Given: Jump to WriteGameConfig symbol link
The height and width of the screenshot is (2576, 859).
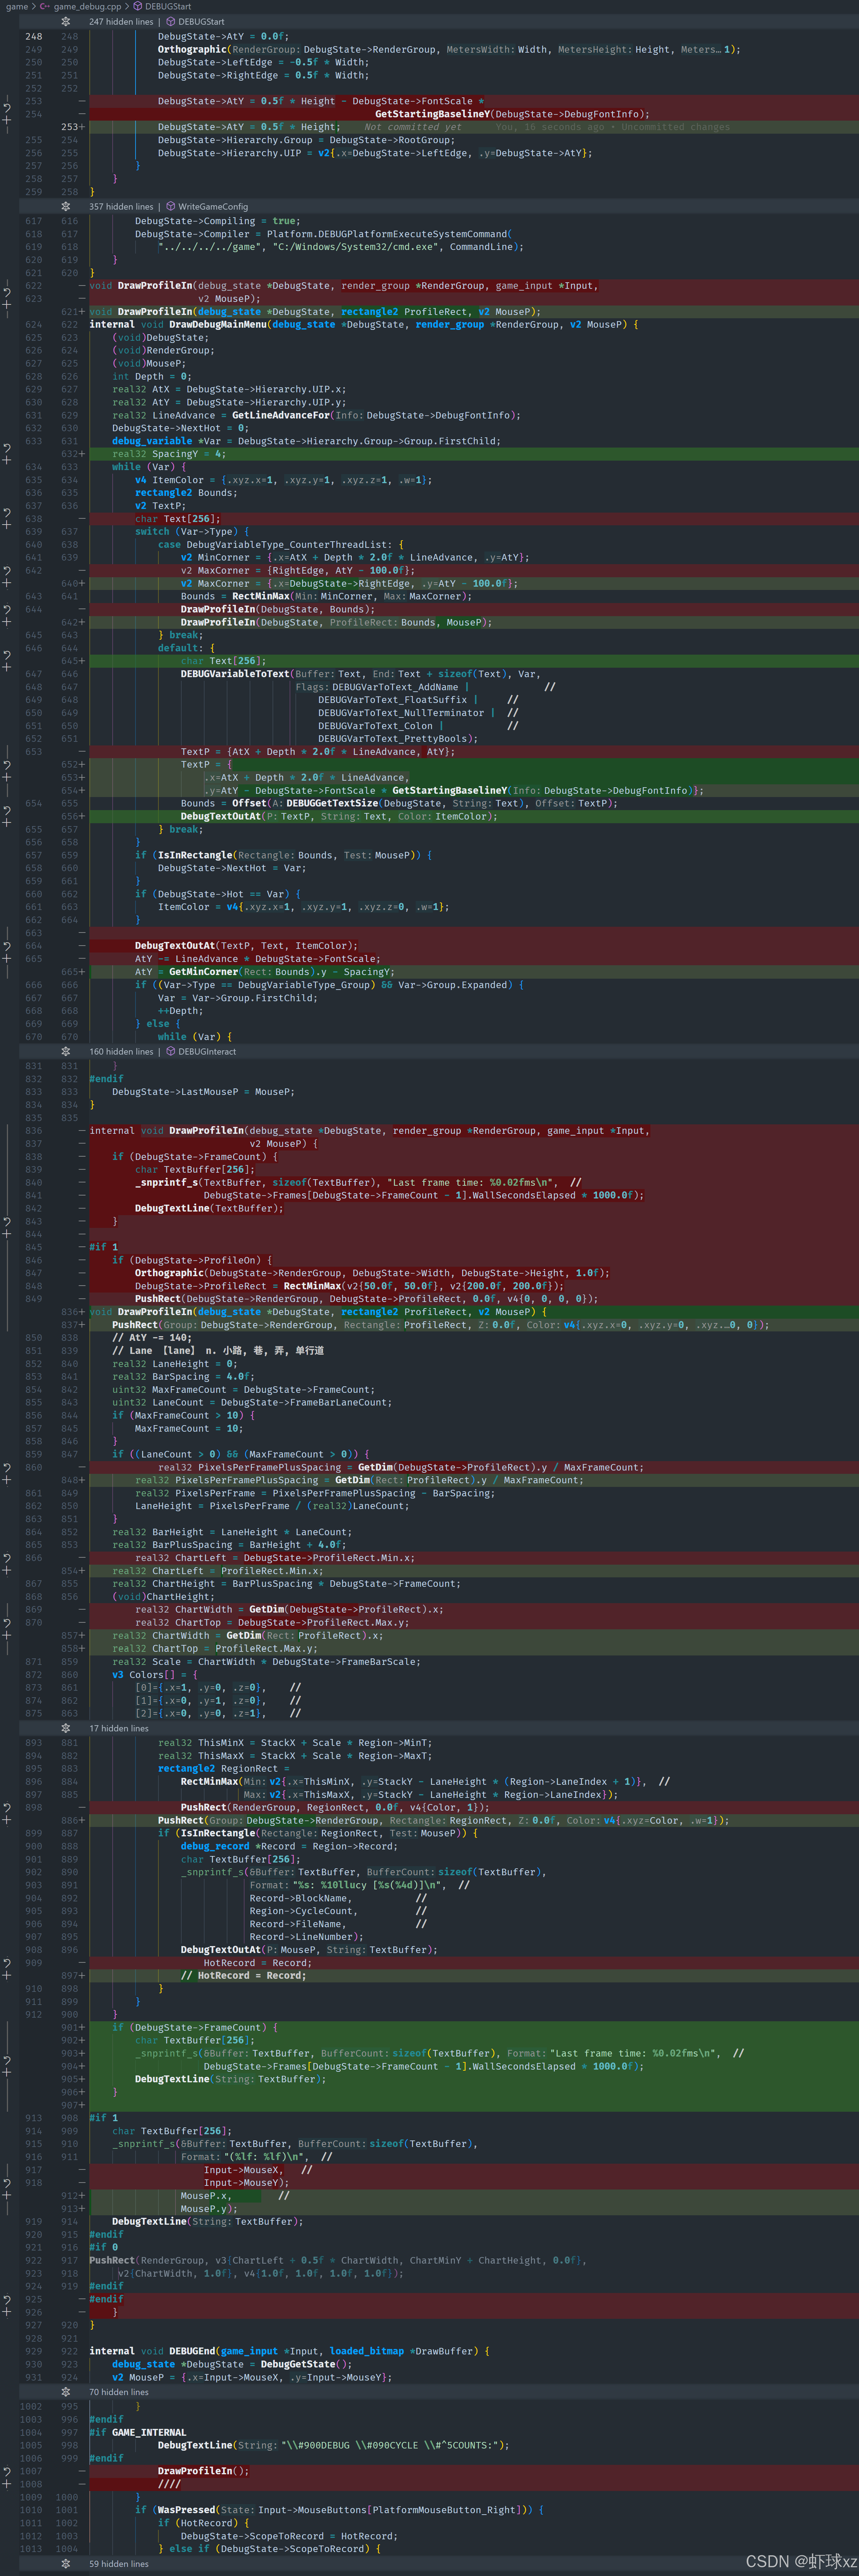Looking at the screenshot, I should [213, 207].
